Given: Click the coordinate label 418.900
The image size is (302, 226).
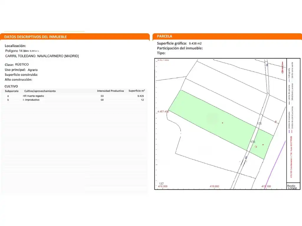Looking at the screenshot, I should (x=163, y=186).
